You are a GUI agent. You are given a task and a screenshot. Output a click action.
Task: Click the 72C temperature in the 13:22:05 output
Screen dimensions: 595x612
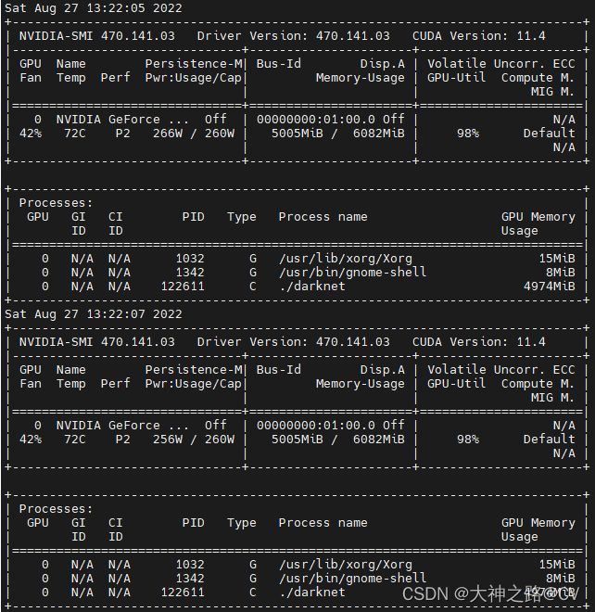point(74,134)
